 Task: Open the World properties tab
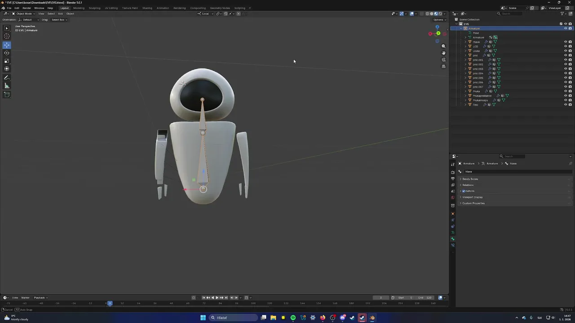pyautogui.click(x=453, y=197)
